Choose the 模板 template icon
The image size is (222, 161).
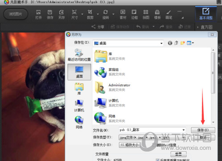click(x=157, y=14)
